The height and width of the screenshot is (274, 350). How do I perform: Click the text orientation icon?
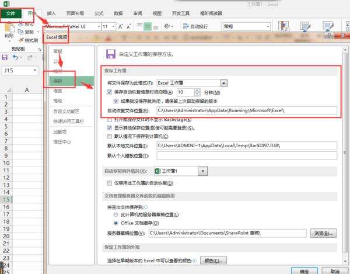click(x=167, y=26)
